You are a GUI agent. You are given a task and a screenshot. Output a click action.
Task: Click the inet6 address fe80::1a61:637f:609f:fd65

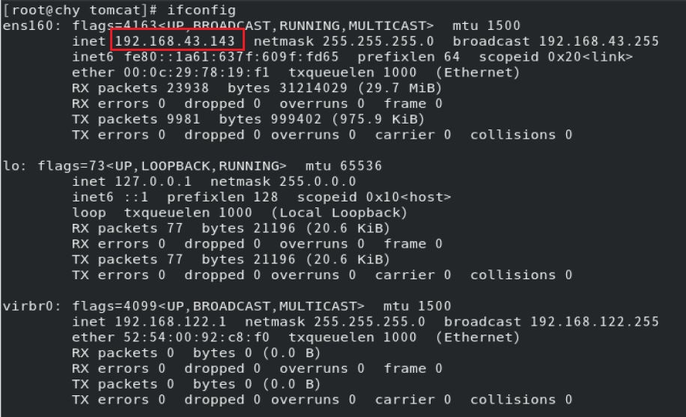tap(231, 57)
